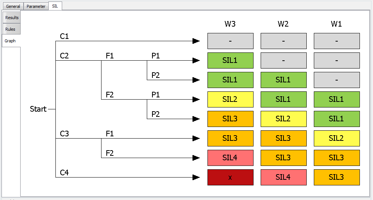Click the yellow SIL2 cell under W2
This screenshot has width=373, height=200.
point(283,119)
